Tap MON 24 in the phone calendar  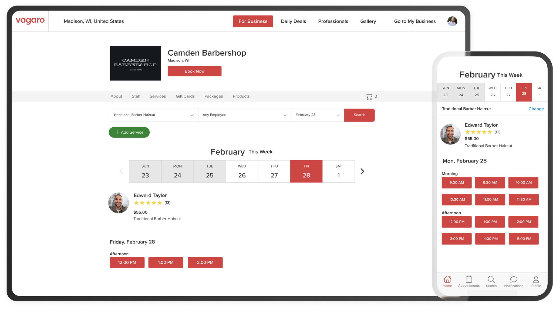click(461, 92)
